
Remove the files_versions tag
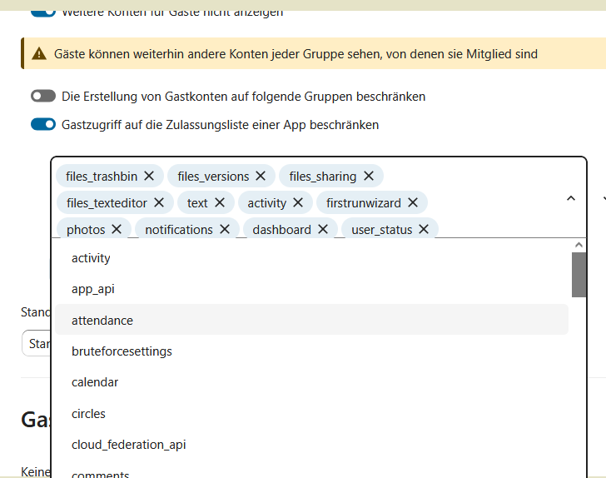tap(261, 177)
